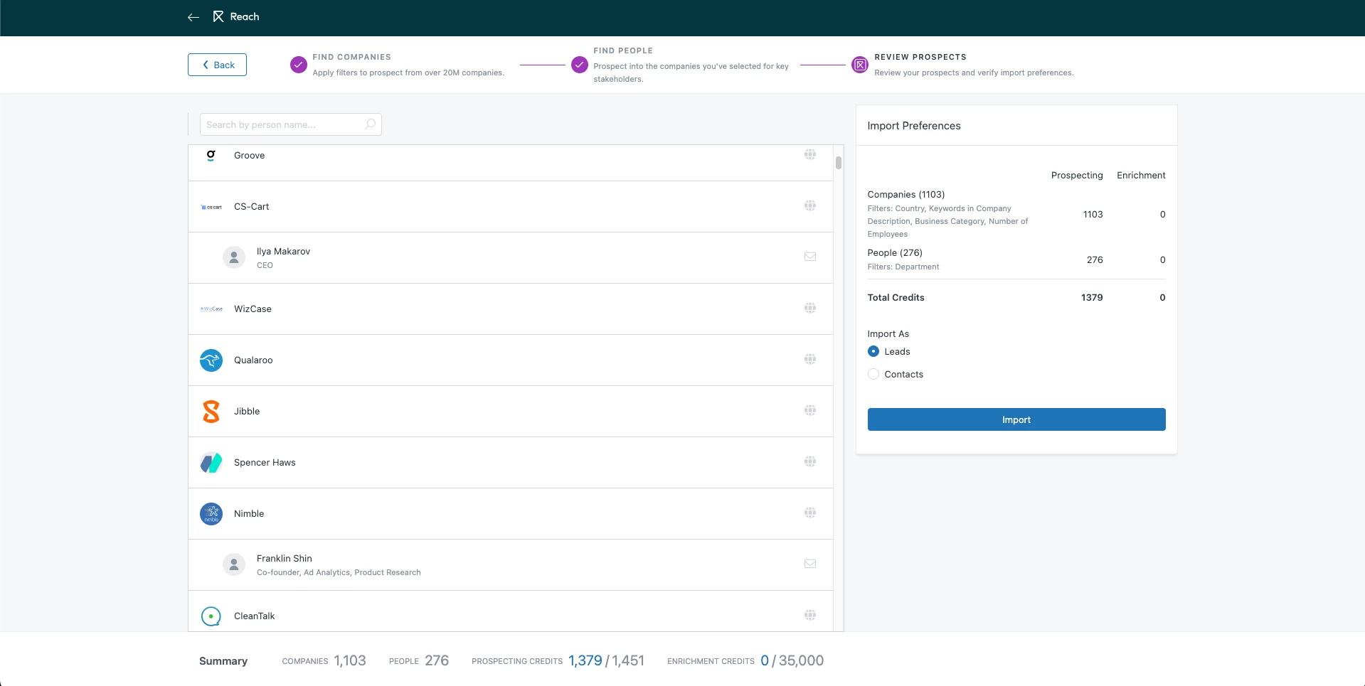Click the CS-Cart company logo
The height and width of the screenshot is (686, 1365).
click(211, 207)
